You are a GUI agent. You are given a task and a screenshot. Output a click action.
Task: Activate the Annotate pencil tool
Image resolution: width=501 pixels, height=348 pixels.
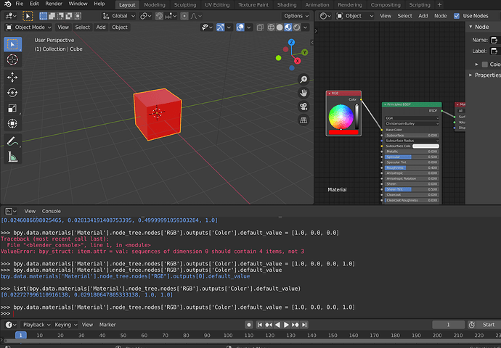coord(12,141)
